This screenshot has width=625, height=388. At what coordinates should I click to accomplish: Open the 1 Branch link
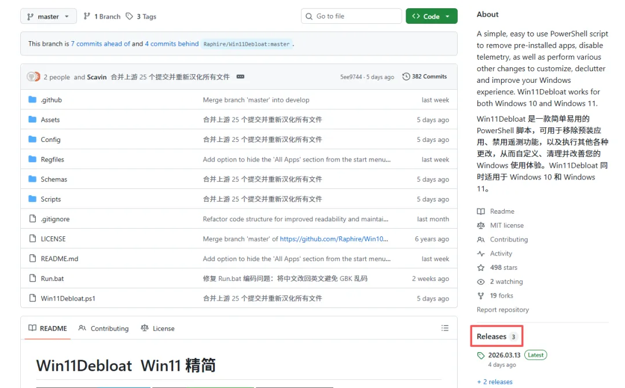(107, 16)
